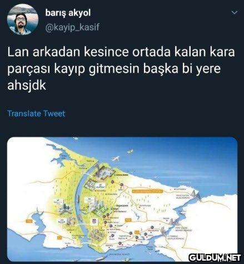Open barış akyol's profile picture
This screenshot has width=244, height=264.
(x=23, y=19)
